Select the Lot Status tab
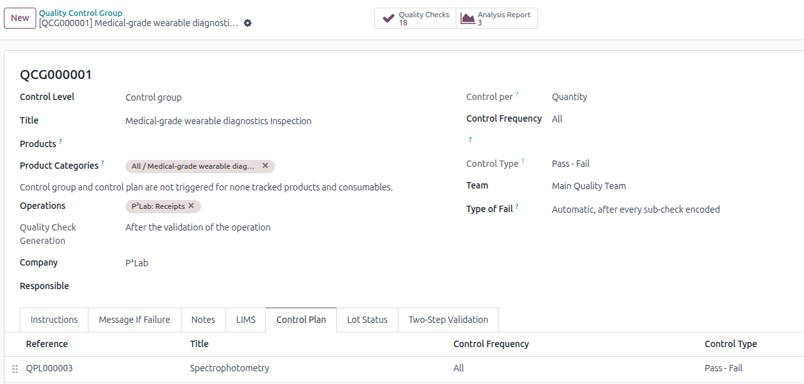This screenshot has width=804, height=384. point(367,320)
